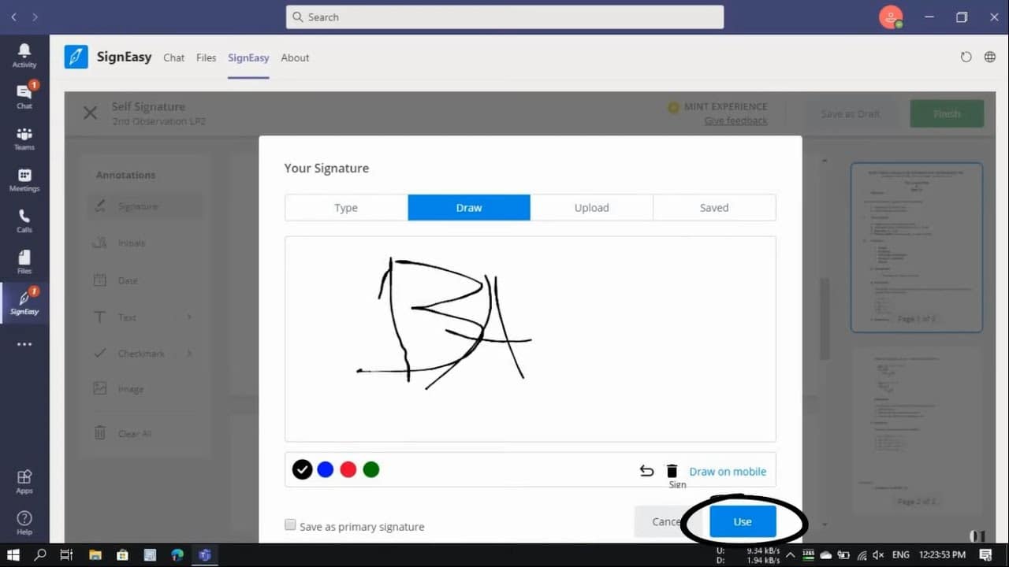Switch to the Saved signature tab
This screenshot has height=567, width=1009.
pos(714,208)
